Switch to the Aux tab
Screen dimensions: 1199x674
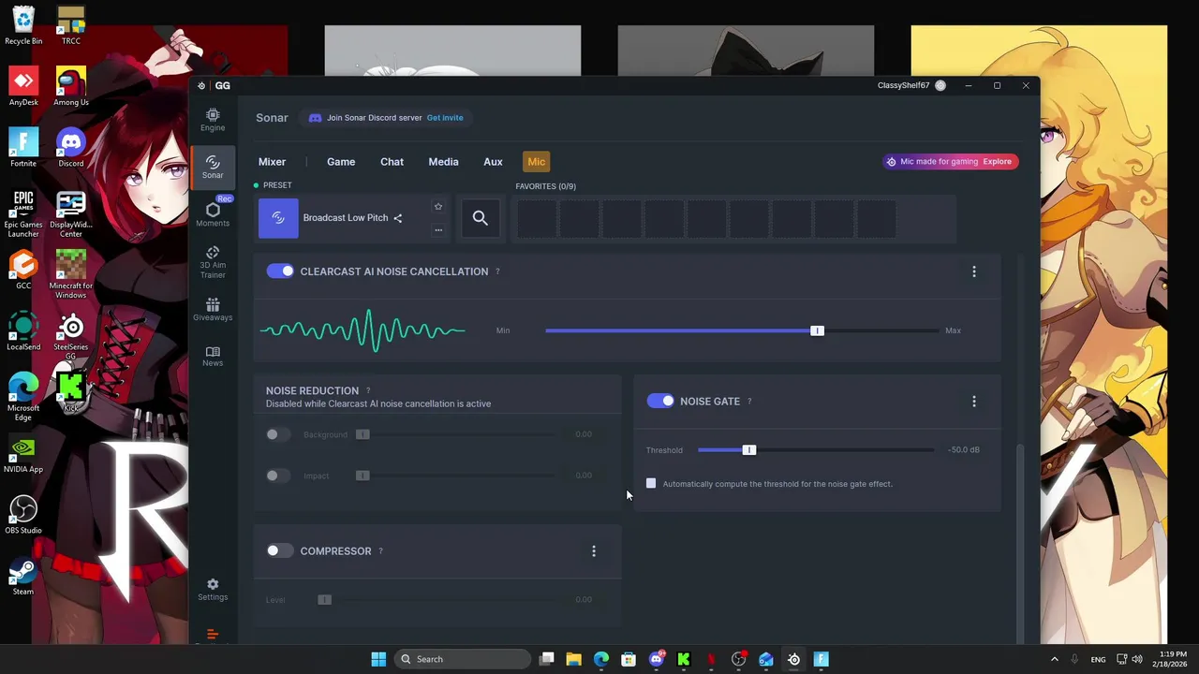(x=493, y=162)
